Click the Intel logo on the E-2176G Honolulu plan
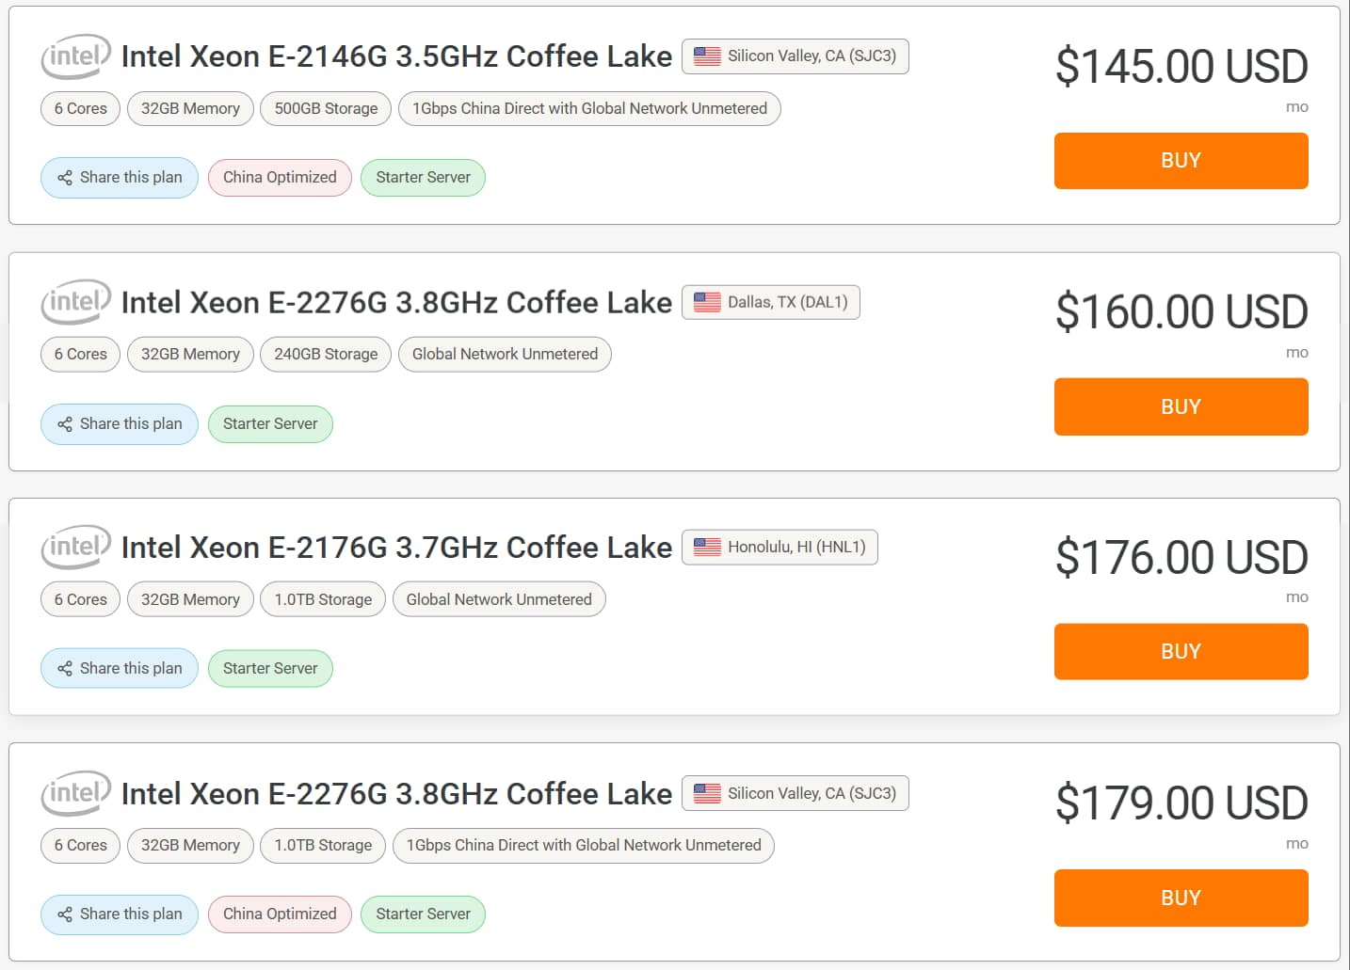Screen dimensions: 1350x970 [x=76, y=548]
